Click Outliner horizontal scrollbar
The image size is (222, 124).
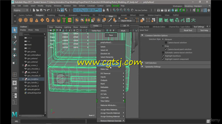(32, 115)
